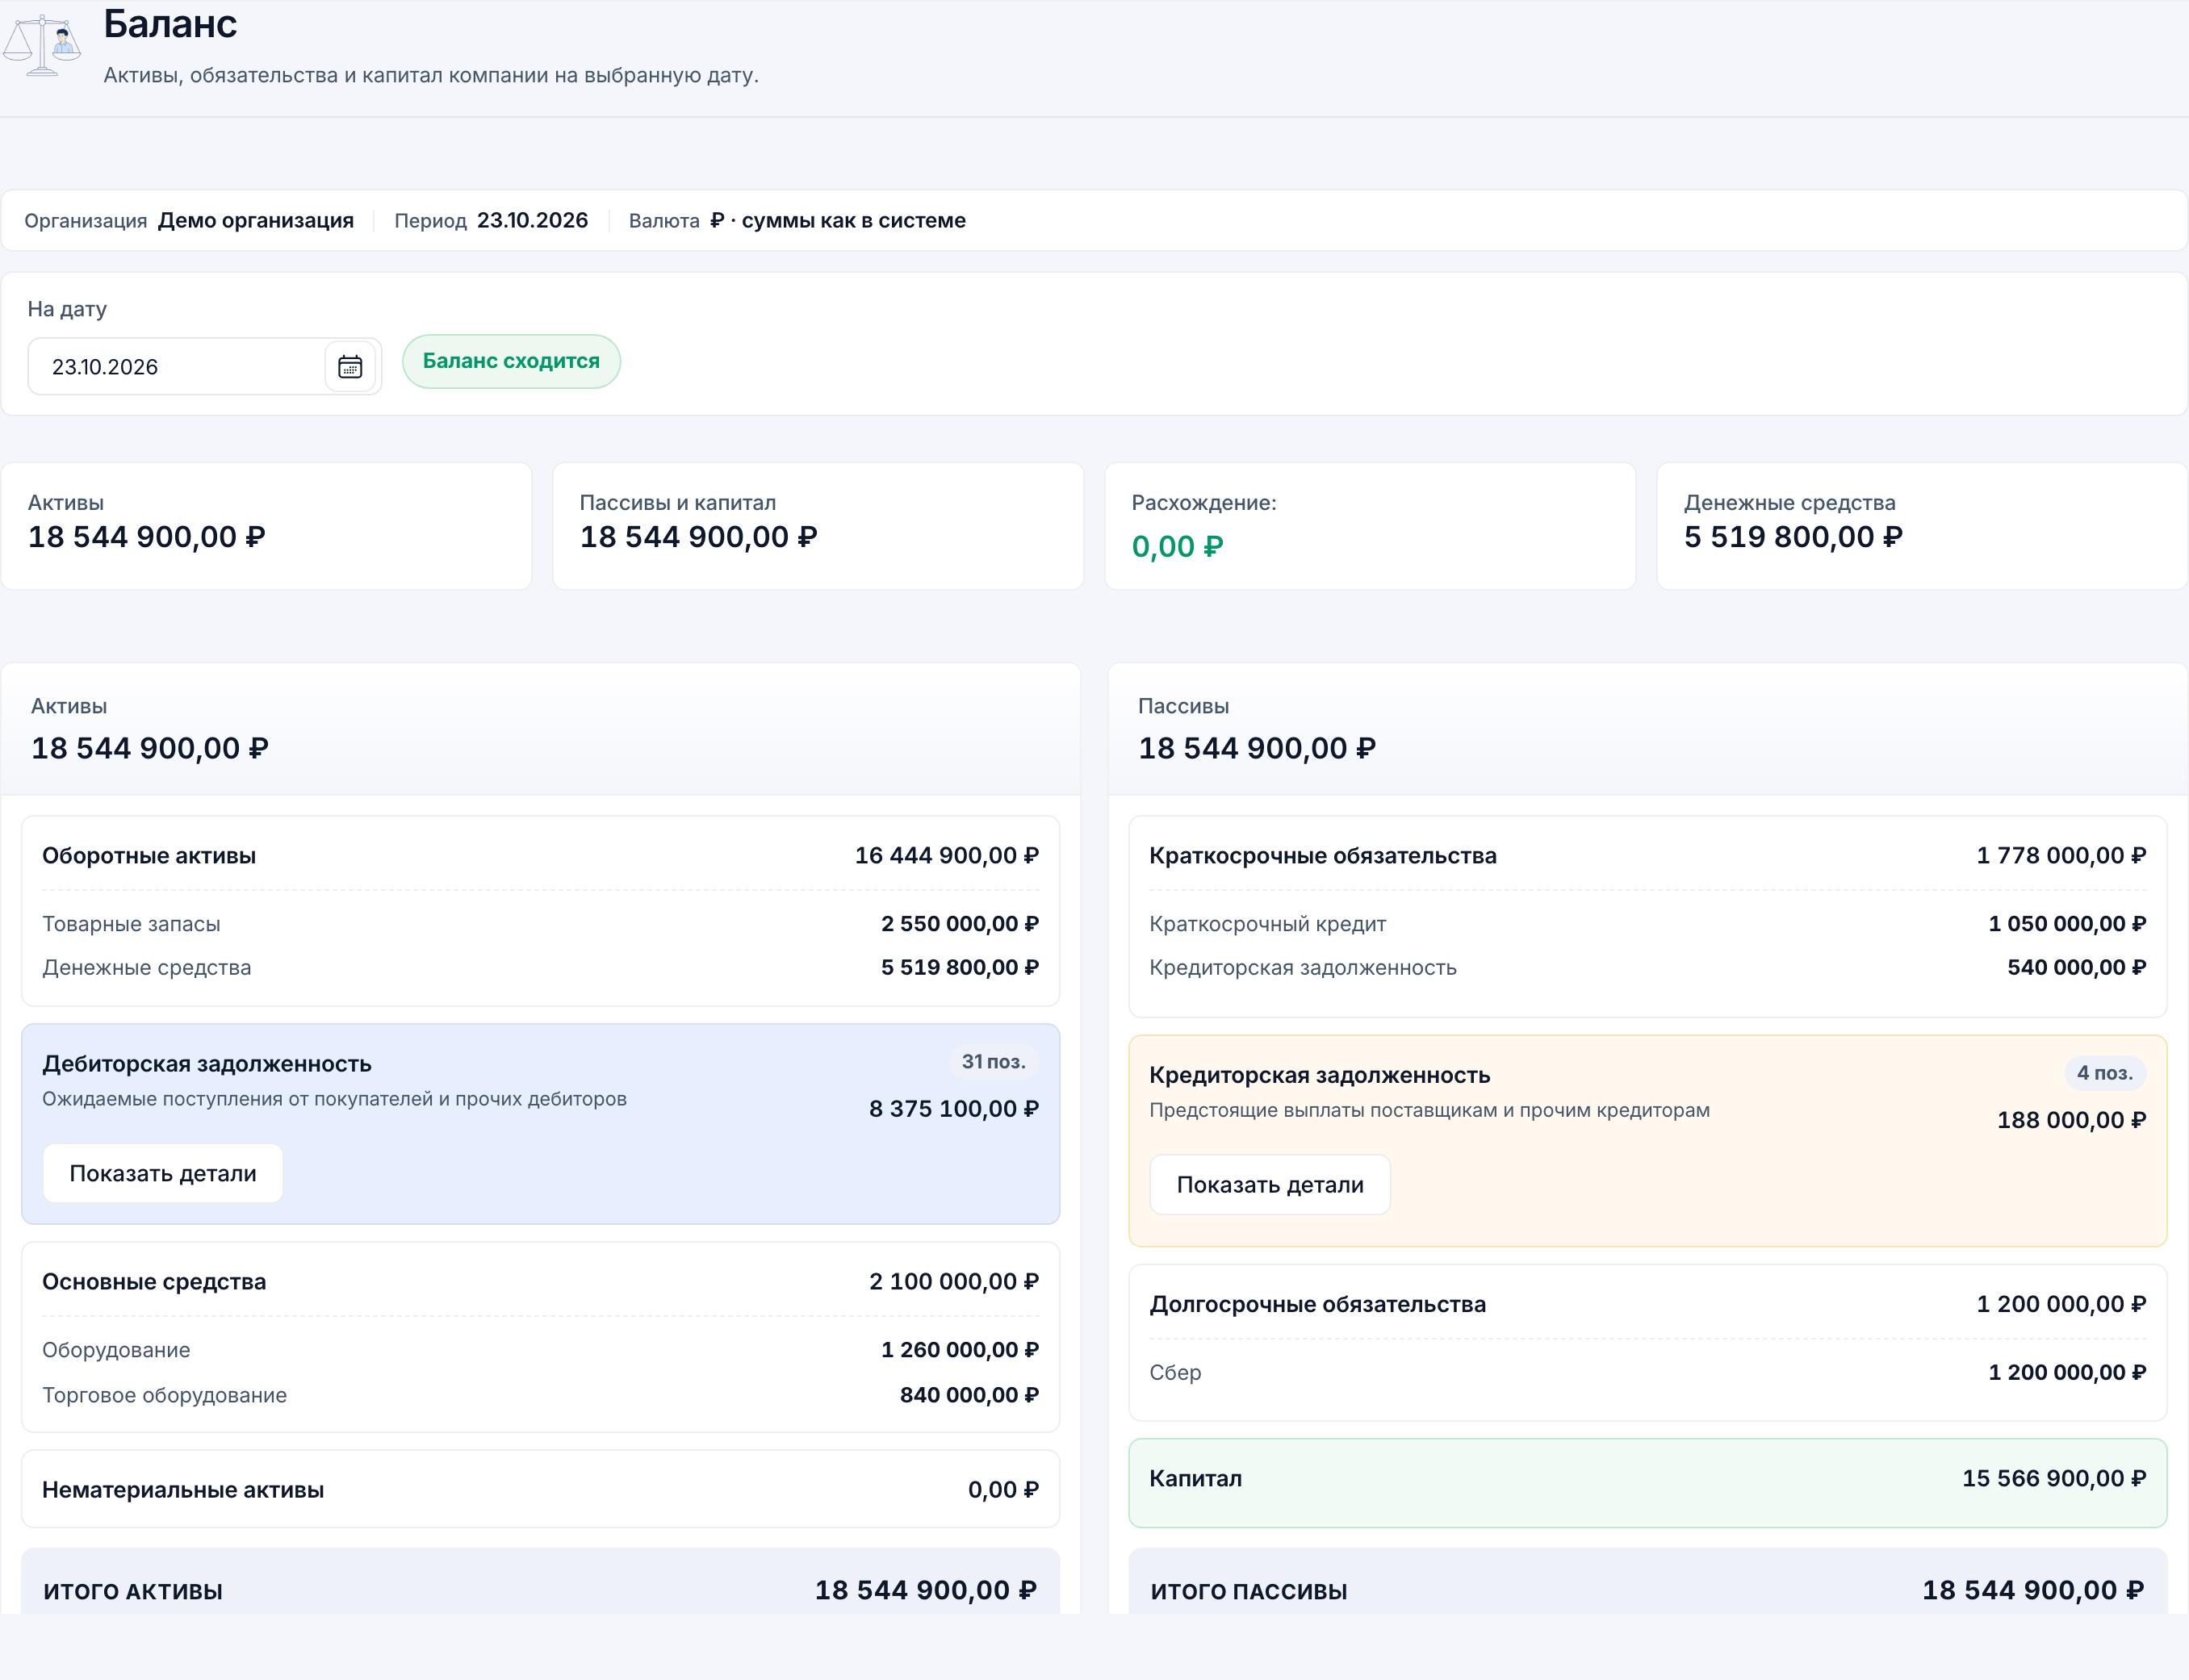Open the calendar date picker icon

click(x=350, y=367)
